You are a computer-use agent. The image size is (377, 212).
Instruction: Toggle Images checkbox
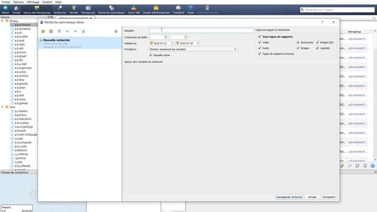tap(298, 48)
